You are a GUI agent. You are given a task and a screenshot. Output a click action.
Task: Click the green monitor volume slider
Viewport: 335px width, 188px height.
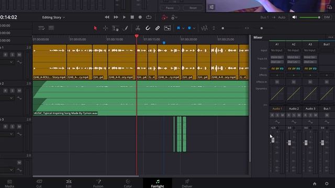[310, 17]
